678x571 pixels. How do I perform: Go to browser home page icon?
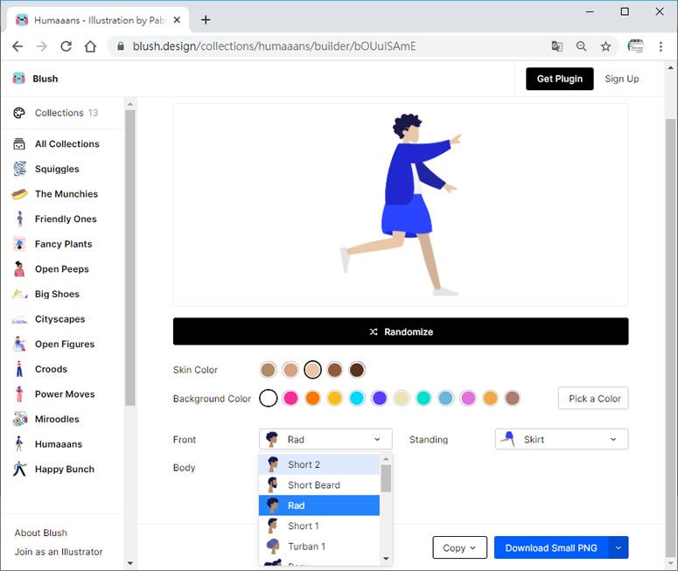pos(90,46)
